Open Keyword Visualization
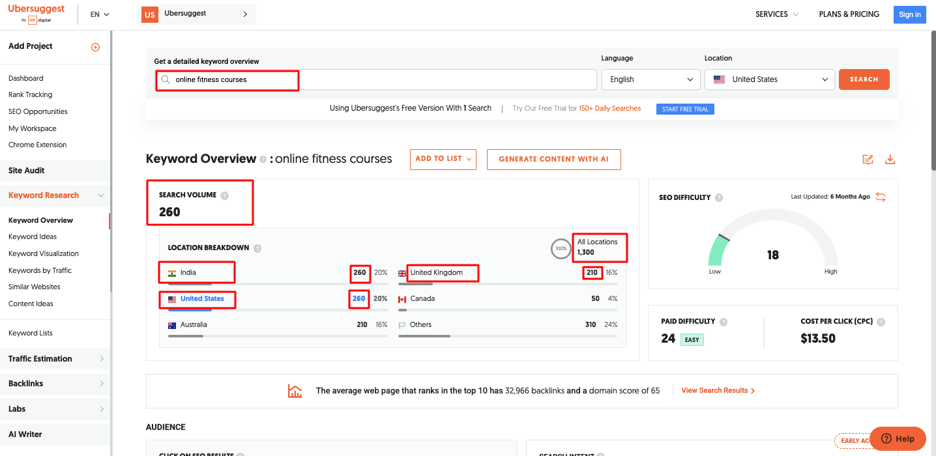Screen dimensions: 936x456 [x=44, y=253]
